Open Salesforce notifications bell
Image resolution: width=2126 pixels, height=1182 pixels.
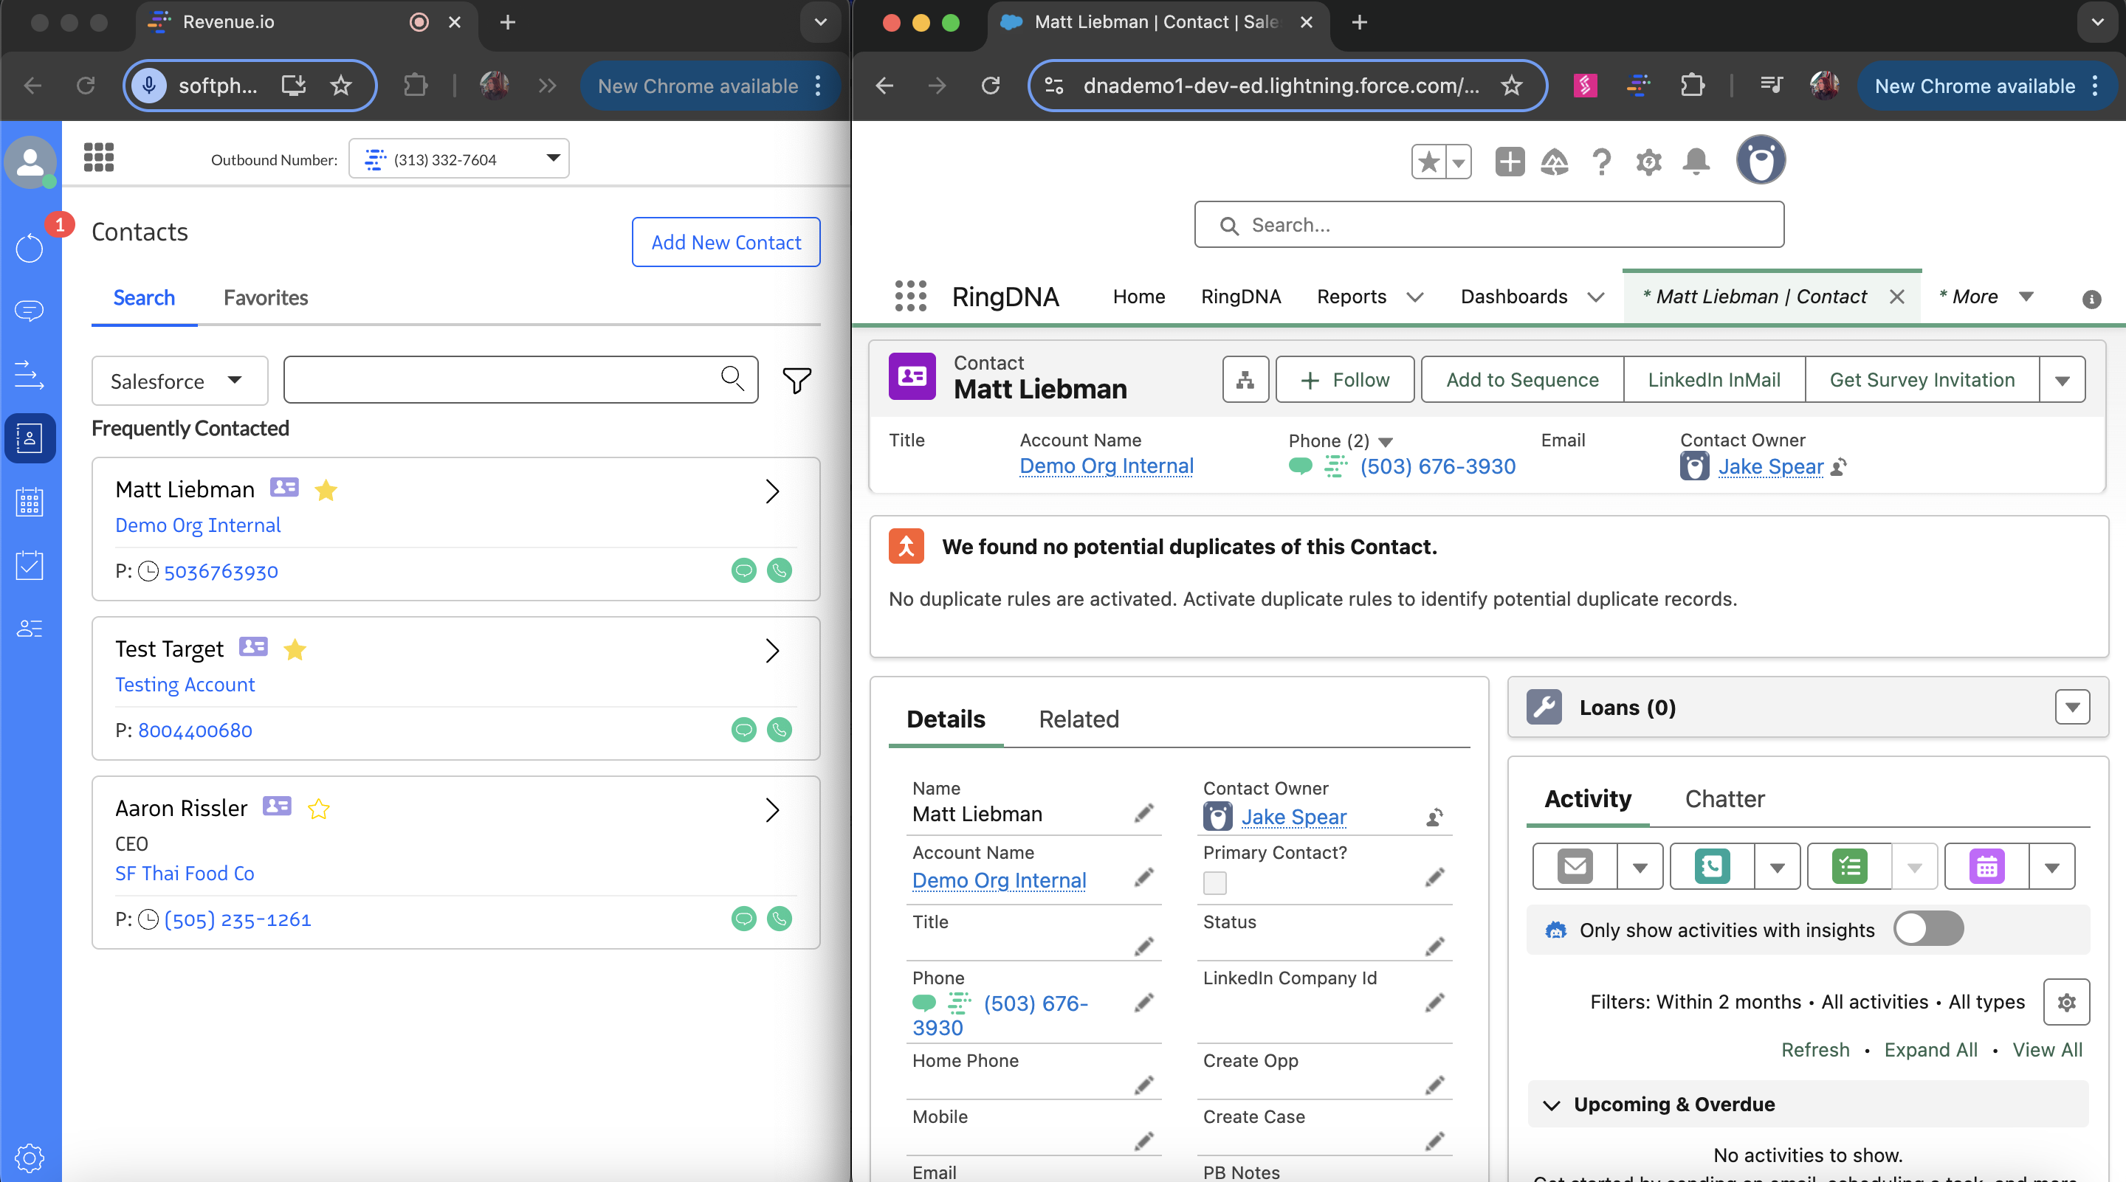1696,162
